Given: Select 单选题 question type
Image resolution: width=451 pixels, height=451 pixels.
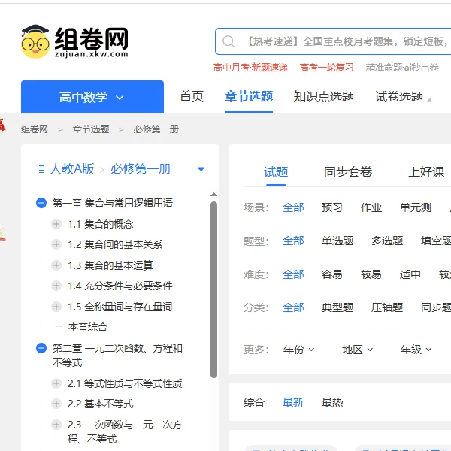Looking at the screenshot, I should (337, 241).
